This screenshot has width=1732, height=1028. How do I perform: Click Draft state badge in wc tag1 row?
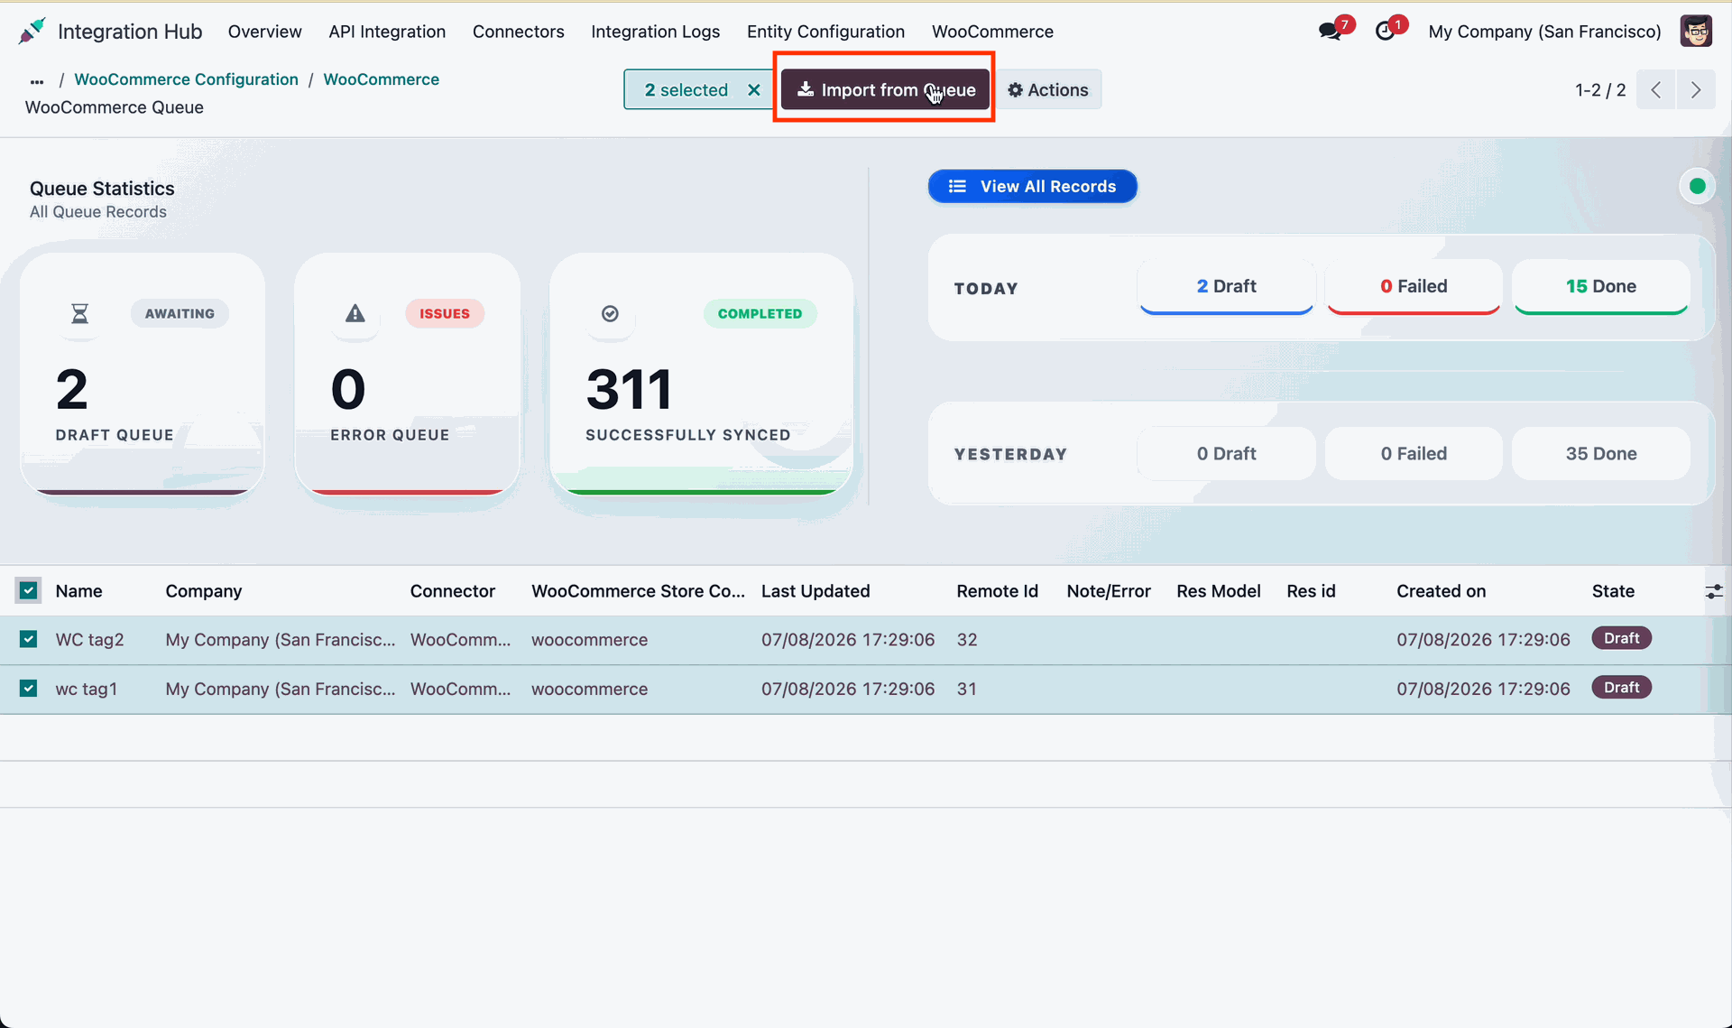1621,687
